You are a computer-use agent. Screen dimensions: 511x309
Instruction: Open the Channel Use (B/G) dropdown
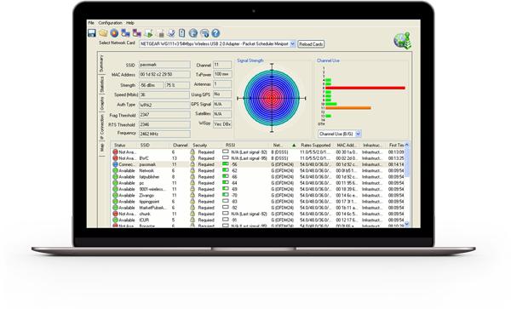359,134
